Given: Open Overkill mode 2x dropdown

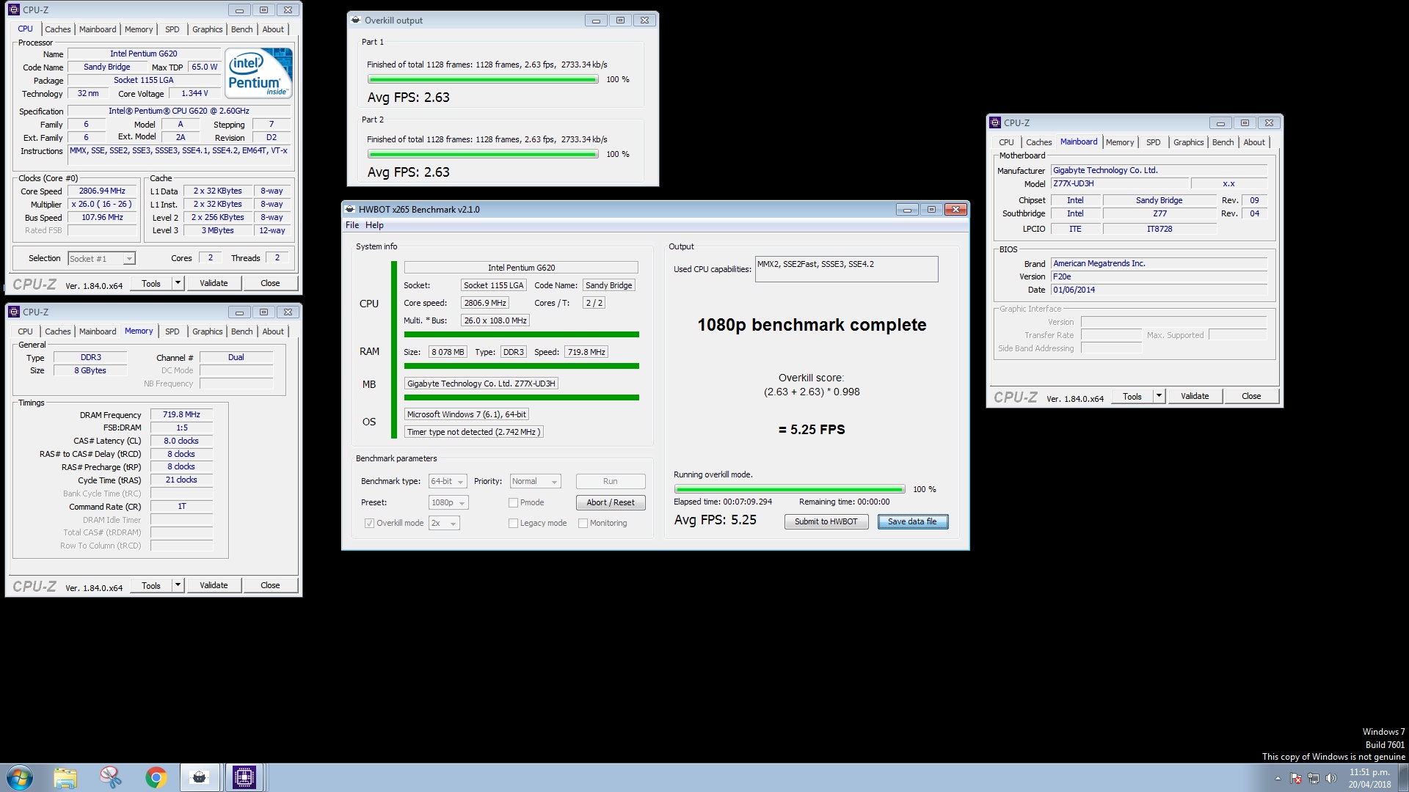Looking at the screenshot, I should coord(445,523).
